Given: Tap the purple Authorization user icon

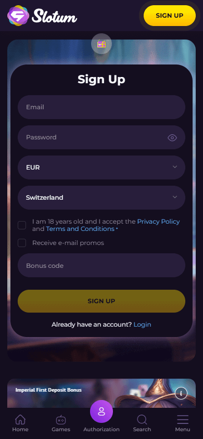Looking at the screenshot, I should click(102, 411).
